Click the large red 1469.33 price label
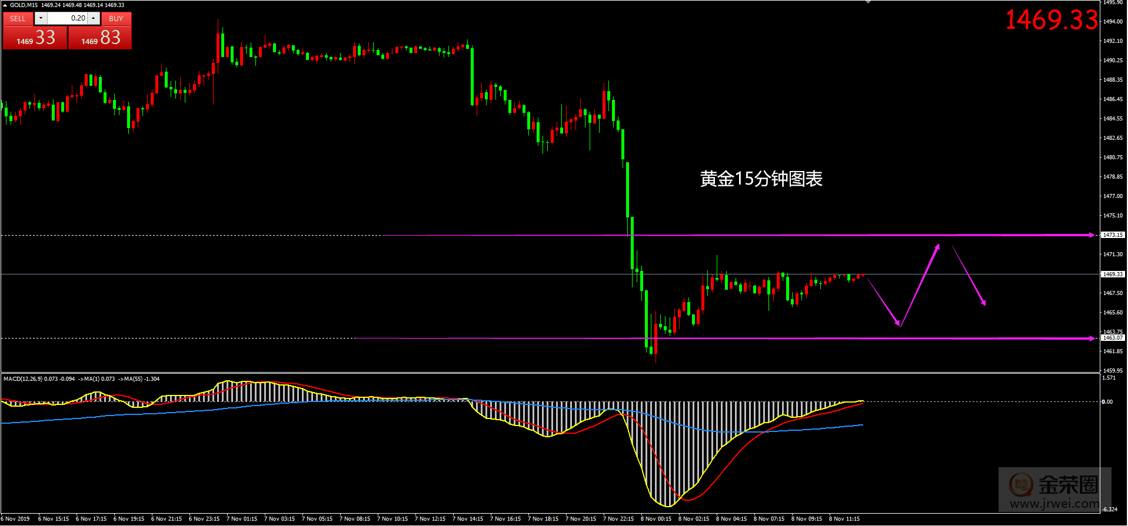The height and width of the screenshot is (526, 1128). [1052, 19]
